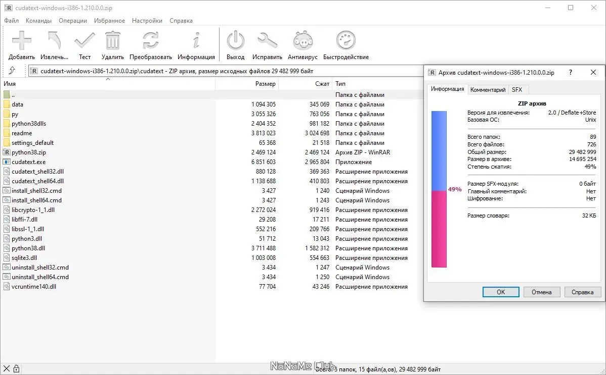Sort by Сжат column header
606x375 pixels.
[x=306, y=84]
